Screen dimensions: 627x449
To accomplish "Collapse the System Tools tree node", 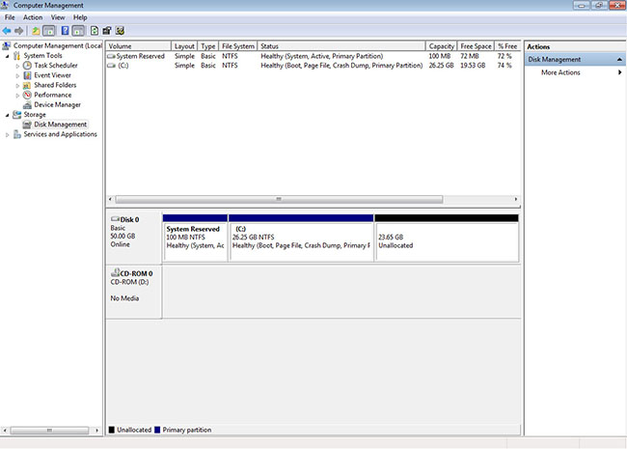I will tap(7, 56).
